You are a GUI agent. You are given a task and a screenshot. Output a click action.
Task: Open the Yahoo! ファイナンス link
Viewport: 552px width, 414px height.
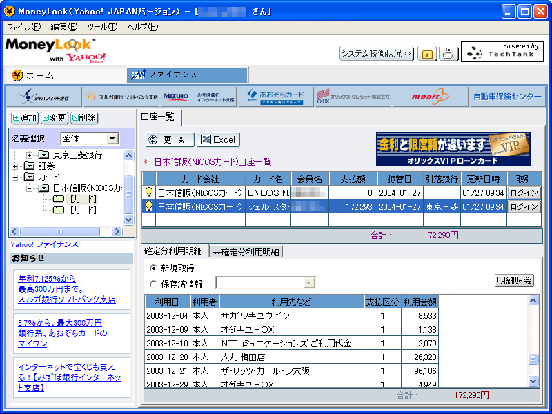(x=44, y=244)
